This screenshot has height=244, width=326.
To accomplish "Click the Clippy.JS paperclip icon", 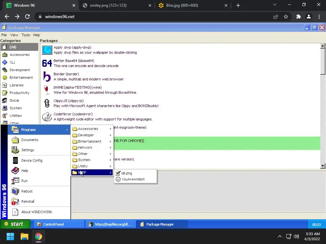I will coord(47,103).
